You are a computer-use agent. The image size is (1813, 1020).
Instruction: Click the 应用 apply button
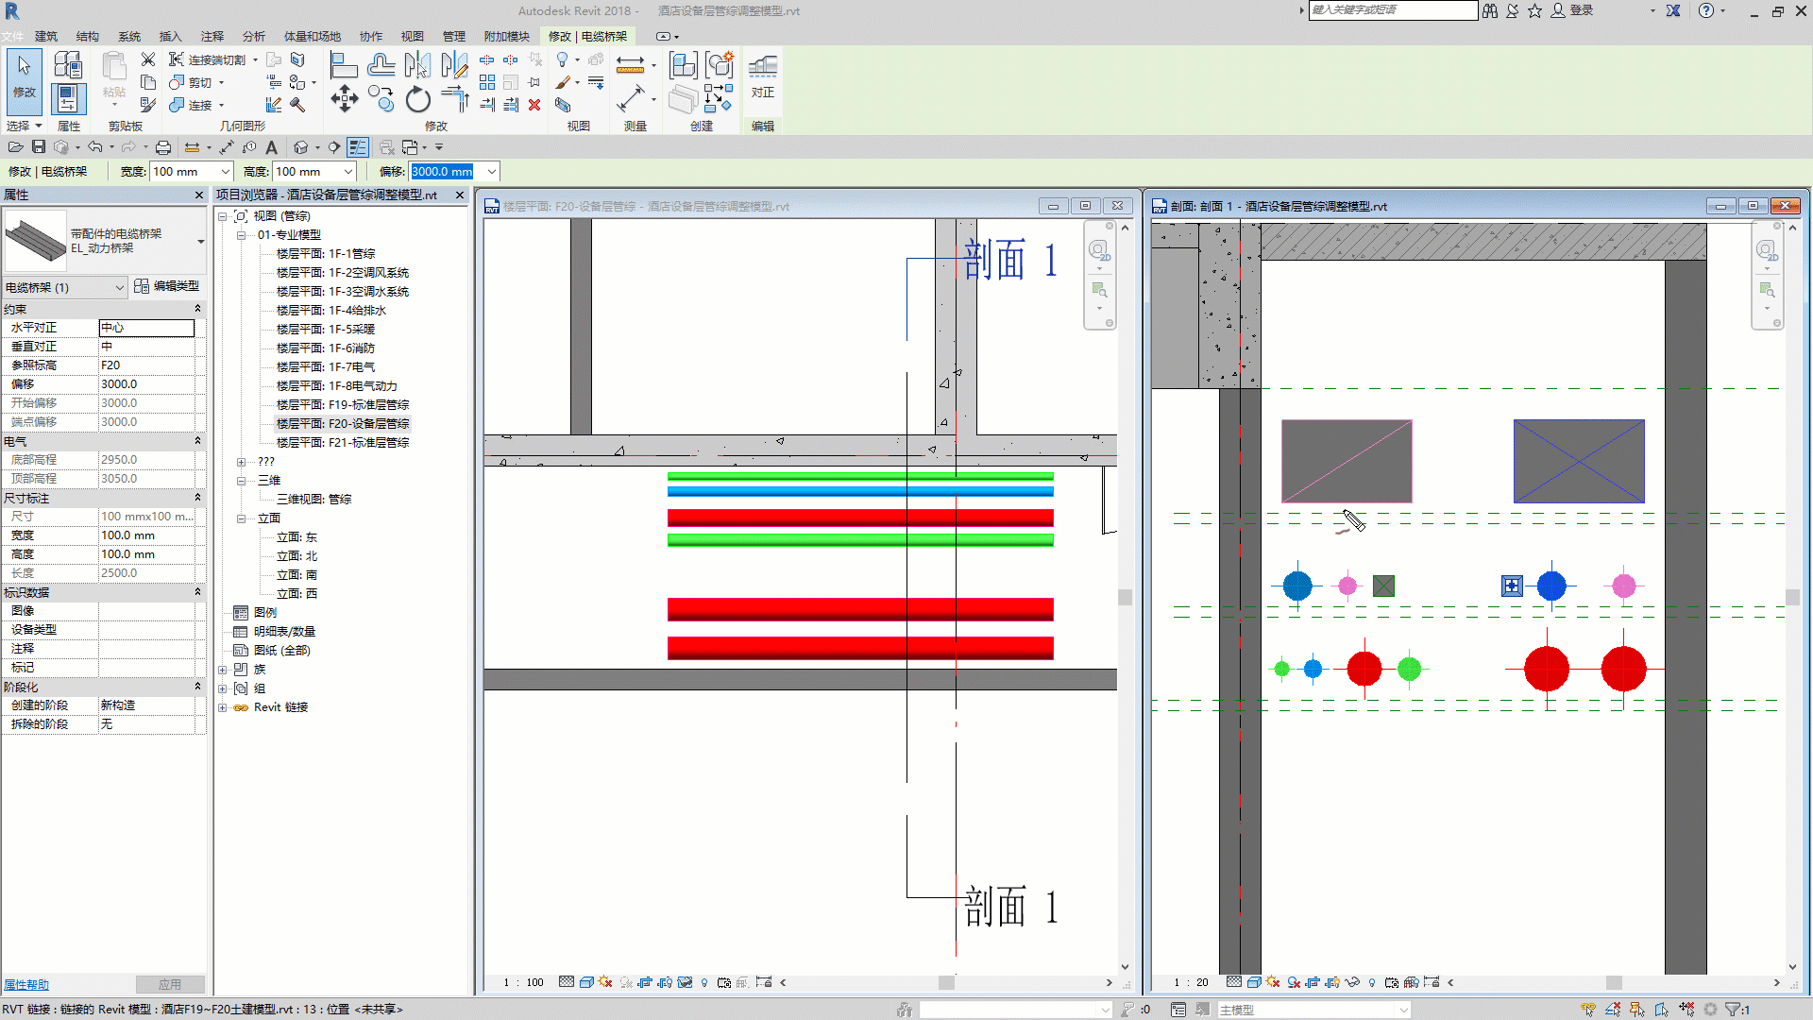[x=170, y=984]
